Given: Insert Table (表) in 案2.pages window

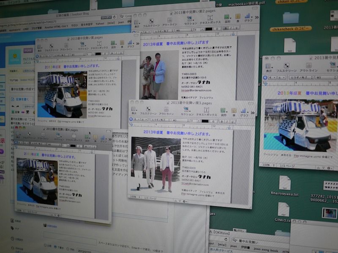Looking at the screenshot, I should [238, 16].
